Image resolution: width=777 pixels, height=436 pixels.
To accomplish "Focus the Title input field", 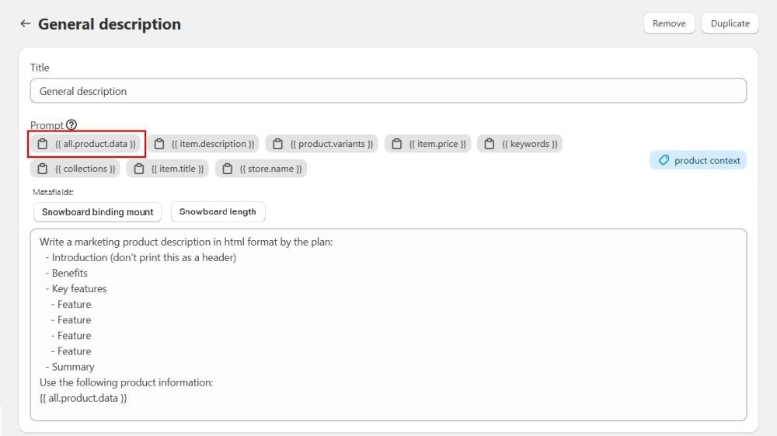I will tap(388, 91).
